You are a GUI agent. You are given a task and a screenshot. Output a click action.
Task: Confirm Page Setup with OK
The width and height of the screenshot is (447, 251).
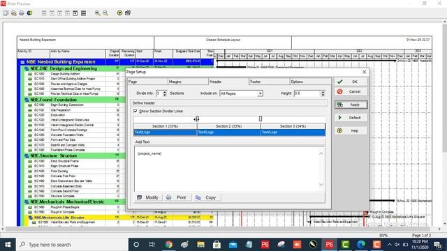[x=351, y=82]
